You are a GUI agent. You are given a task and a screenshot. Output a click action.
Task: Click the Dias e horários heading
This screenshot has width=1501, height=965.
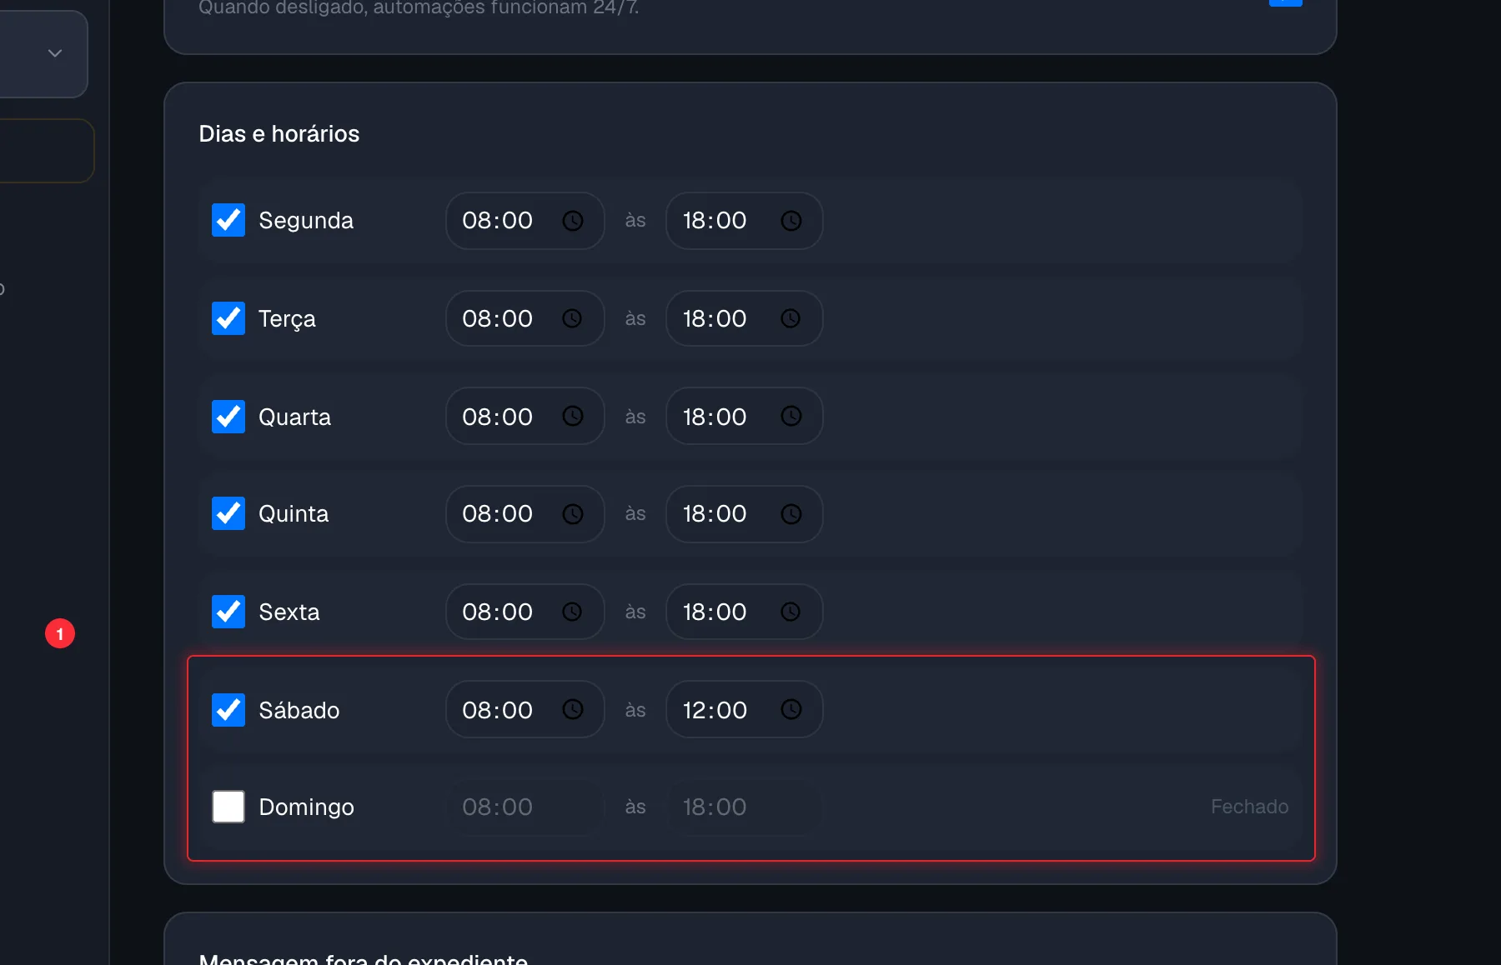coord(279,133)
